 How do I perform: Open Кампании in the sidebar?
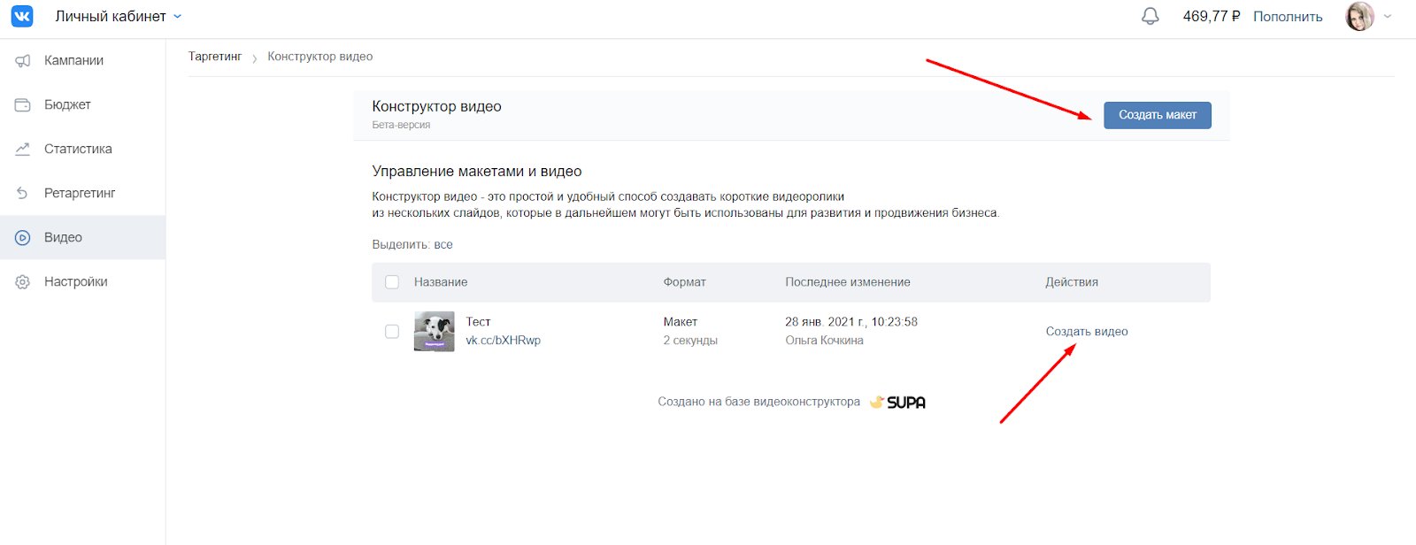pyautogui.click(x=74, y=61)
